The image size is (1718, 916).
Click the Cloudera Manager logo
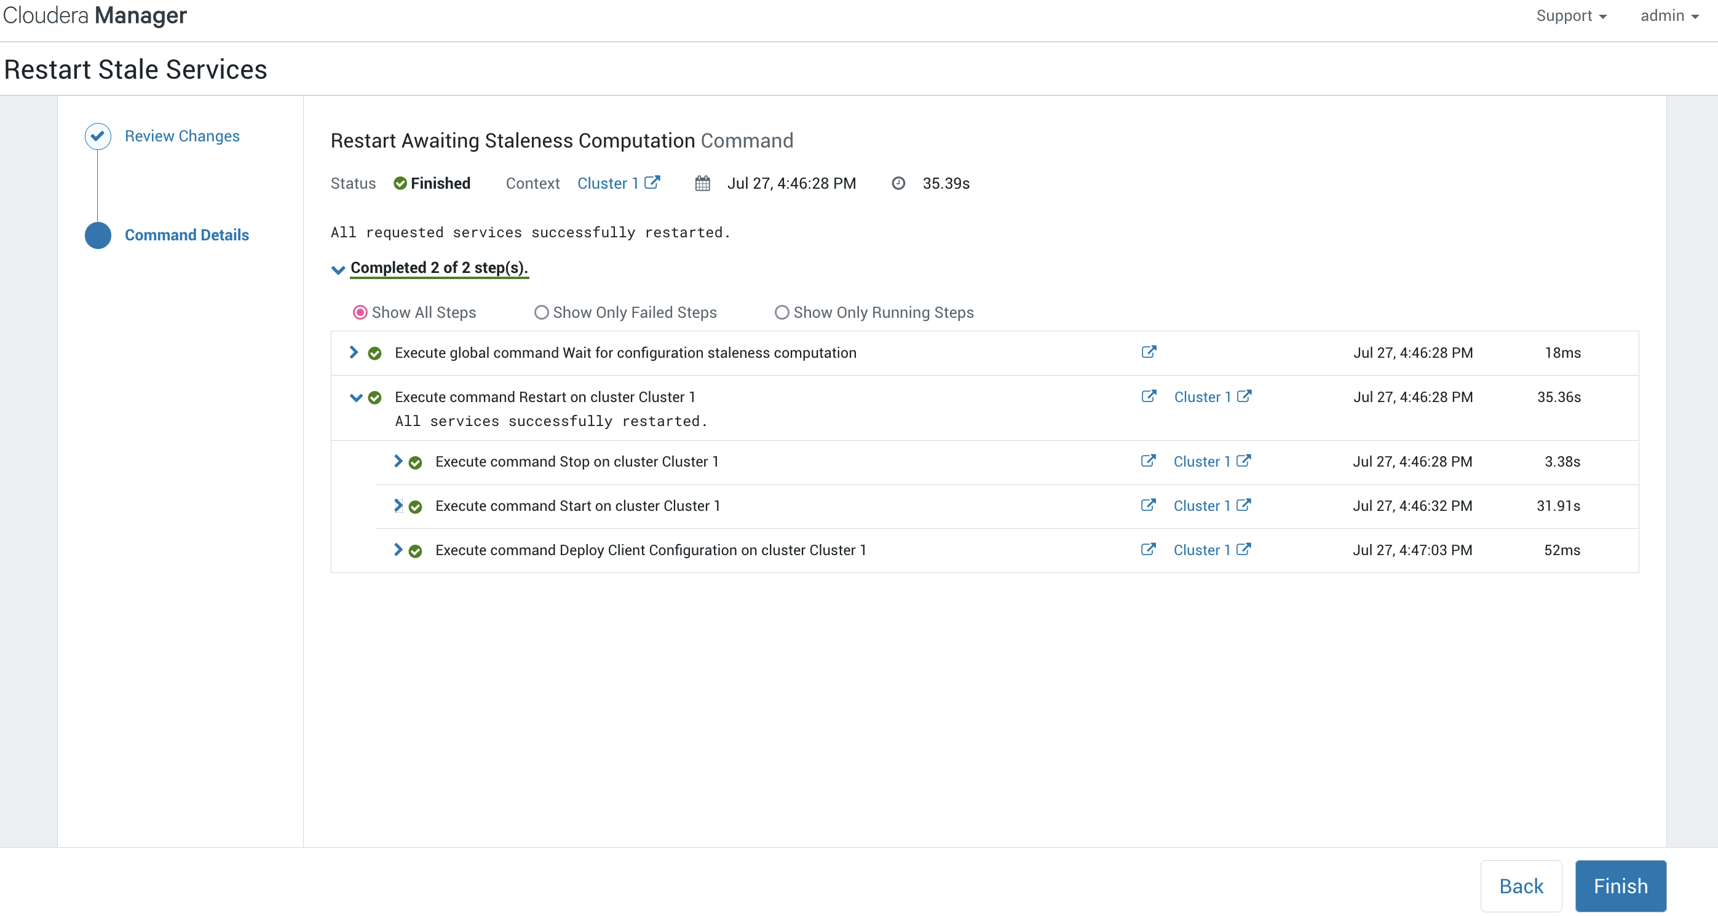[95, 15]
